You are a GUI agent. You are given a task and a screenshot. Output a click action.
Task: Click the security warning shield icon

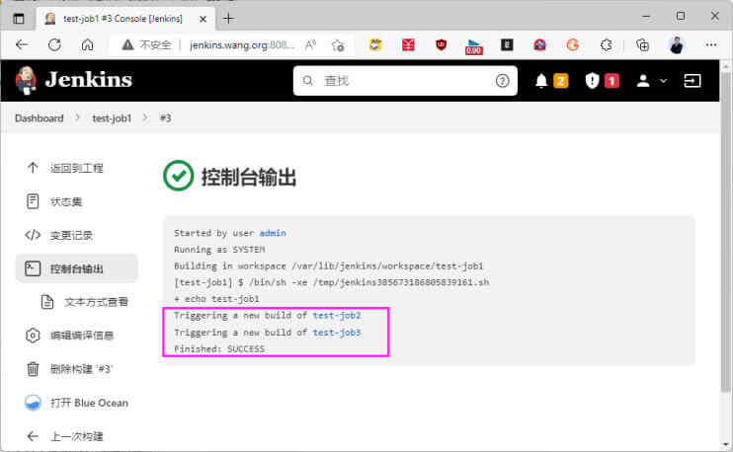(592, 81)
